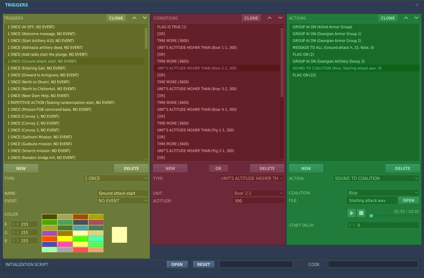Select the sound FILE name field

[x=372, y=200]
